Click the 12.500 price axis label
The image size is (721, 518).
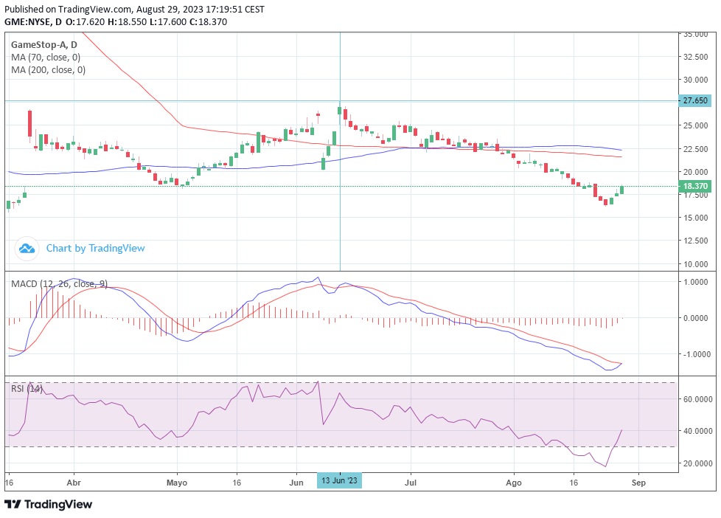(695, 241)
